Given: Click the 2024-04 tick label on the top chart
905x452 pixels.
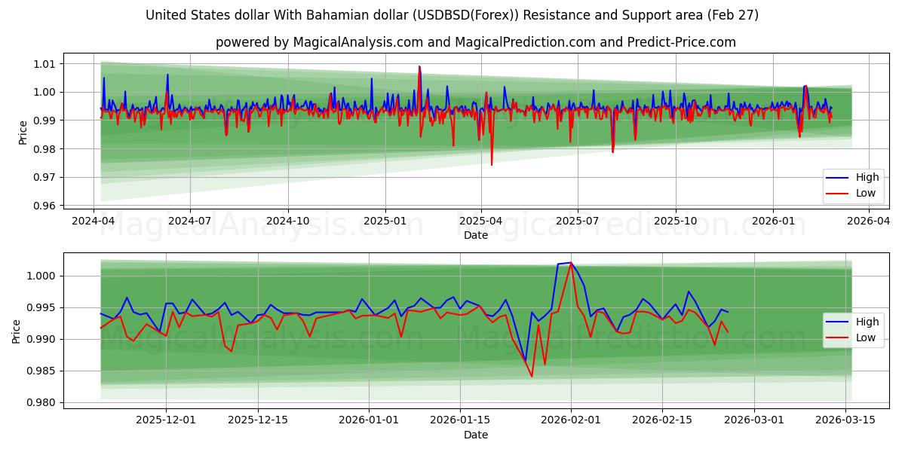Looking at the screenshot, I should tap(94, 221).
